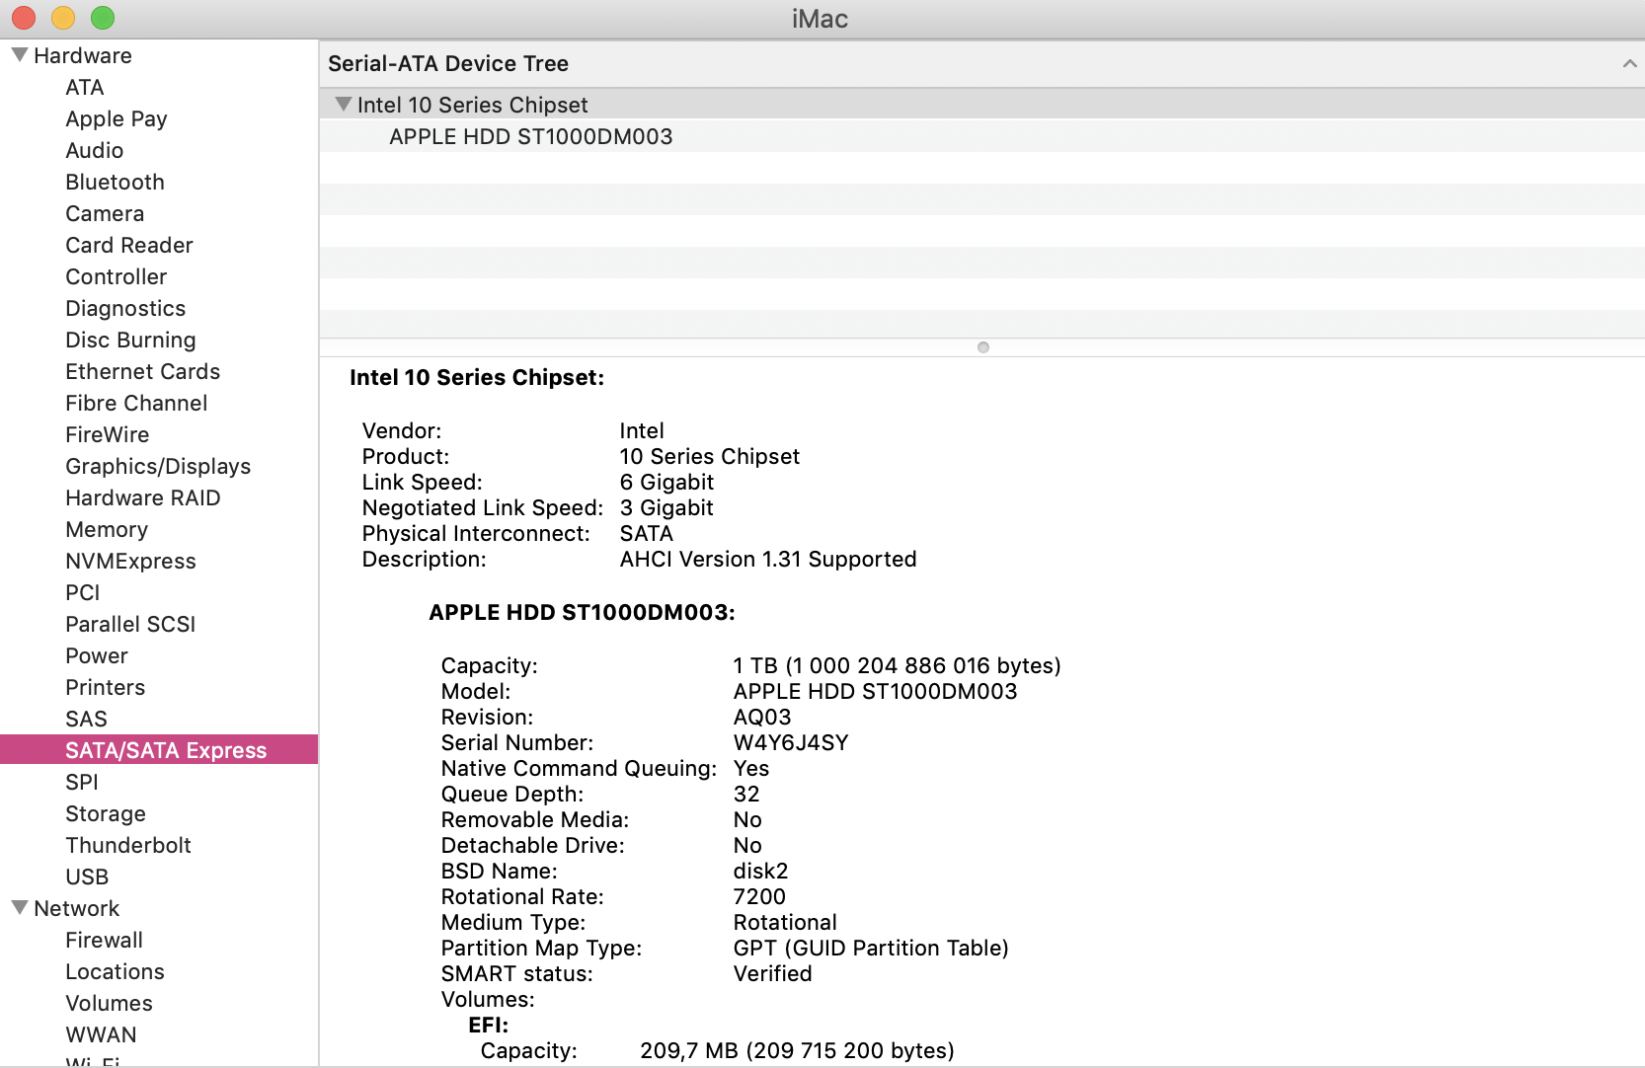Click the AHCI Version 1.31 Supported text
This screenshot has width=1645, height=1068.
point(768,559)
